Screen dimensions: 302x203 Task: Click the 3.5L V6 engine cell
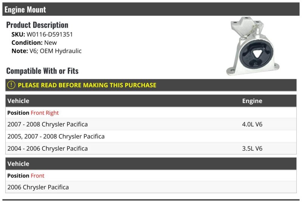[252, 148]
